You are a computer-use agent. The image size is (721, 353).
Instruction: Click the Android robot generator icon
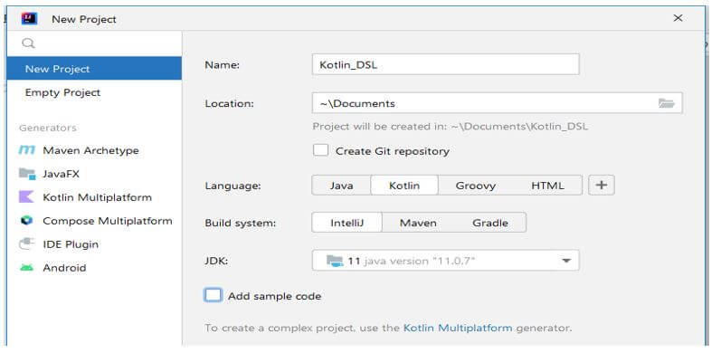26,268
